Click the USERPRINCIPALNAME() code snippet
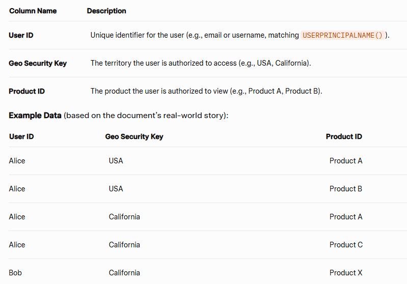This screenshot has width=407, height=284. tap(343, 35)
